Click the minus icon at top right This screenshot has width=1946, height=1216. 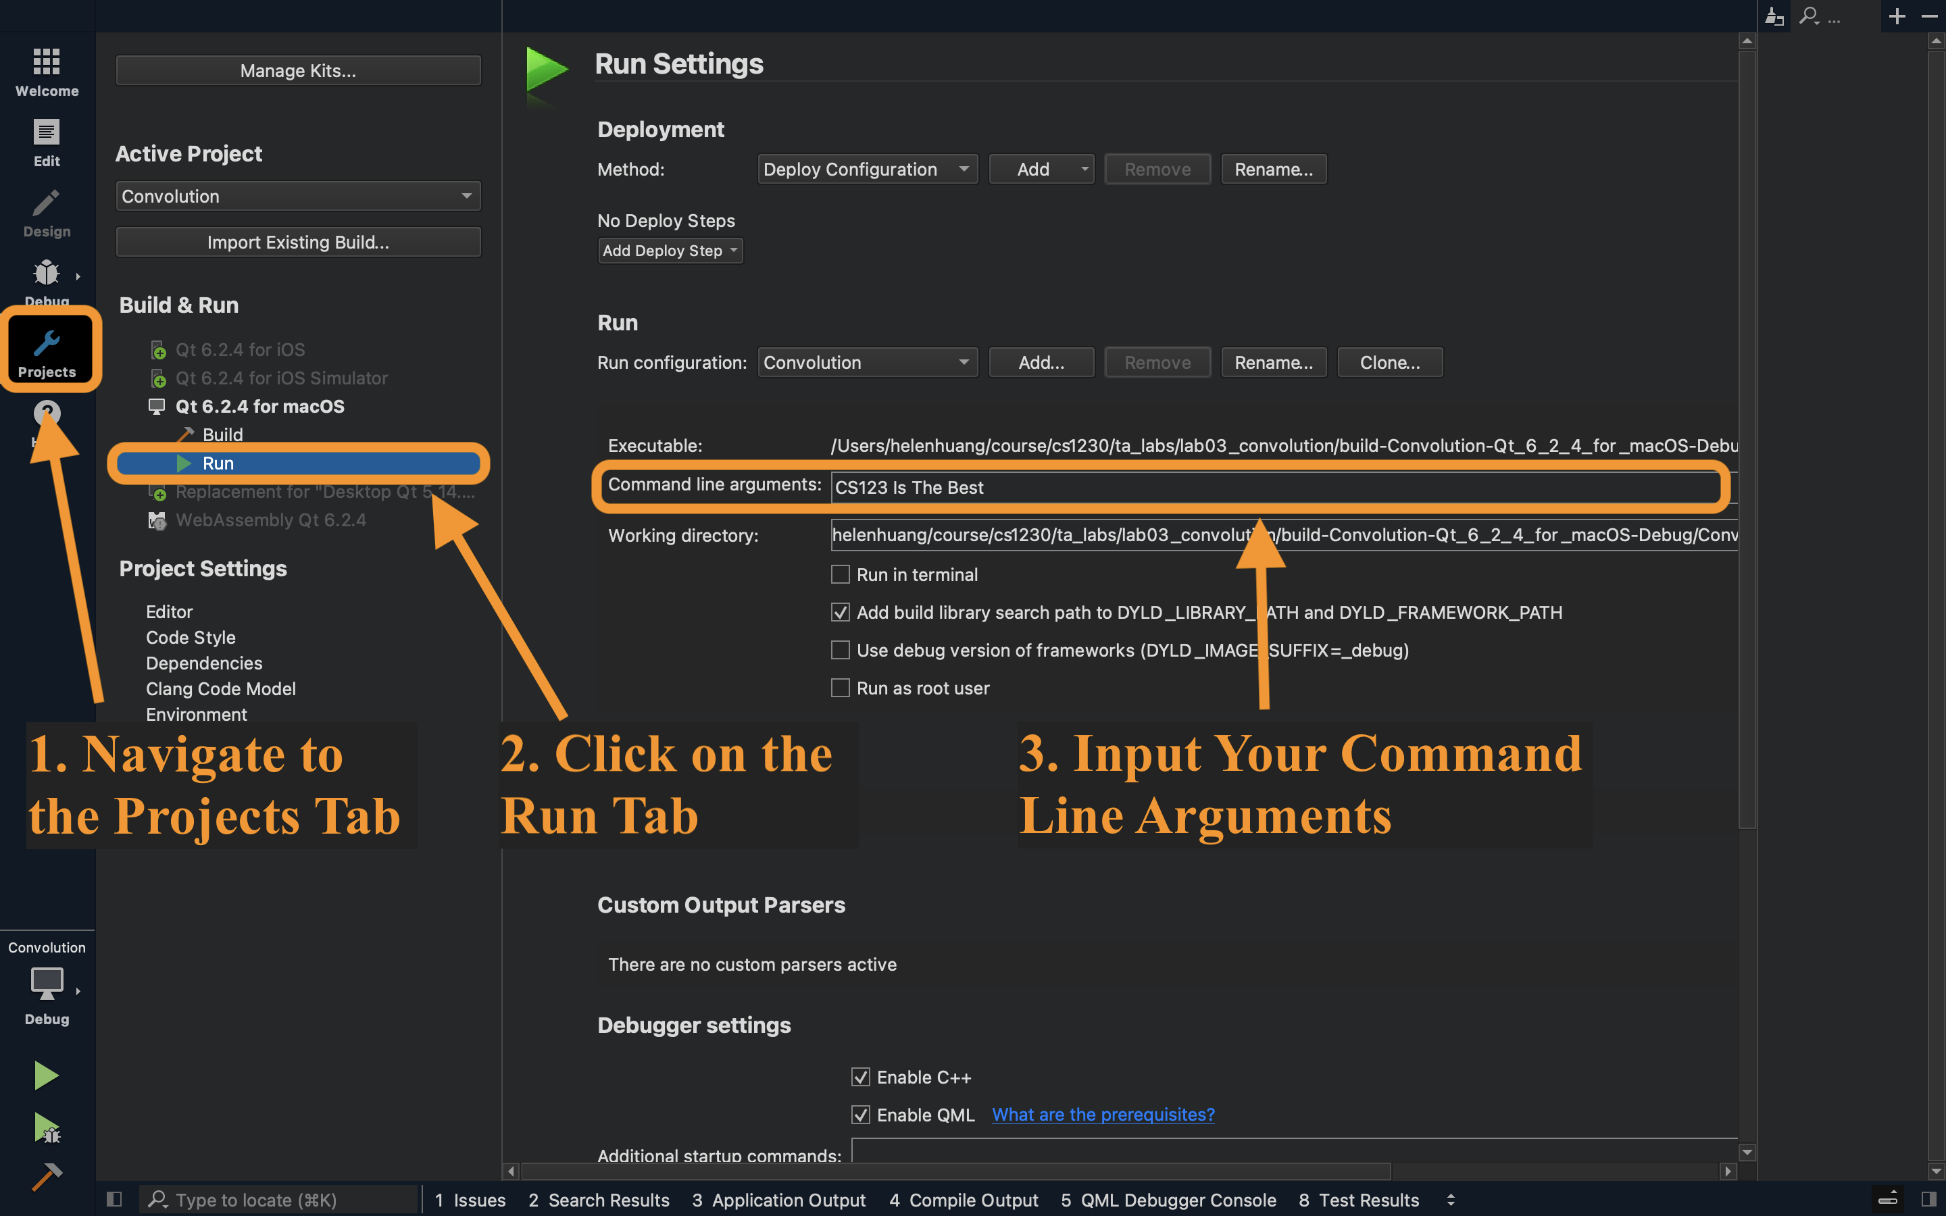pos(1929,16)
